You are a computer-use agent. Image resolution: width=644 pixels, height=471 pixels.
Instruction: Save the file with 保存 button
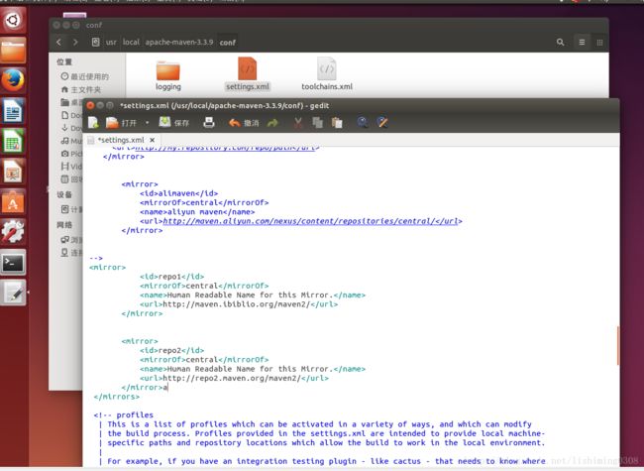174,123
